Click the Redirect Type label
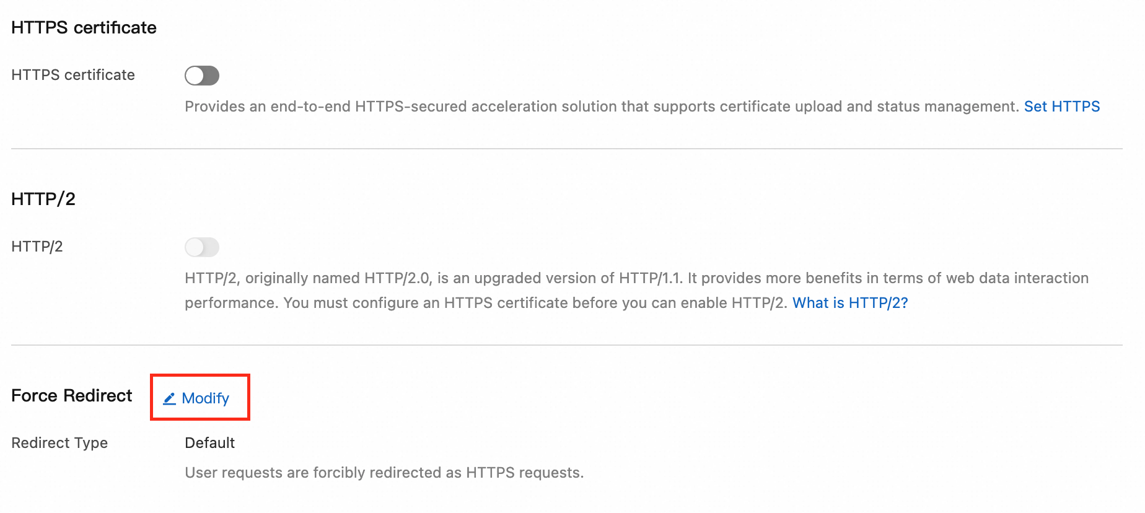 coord(59,443)
